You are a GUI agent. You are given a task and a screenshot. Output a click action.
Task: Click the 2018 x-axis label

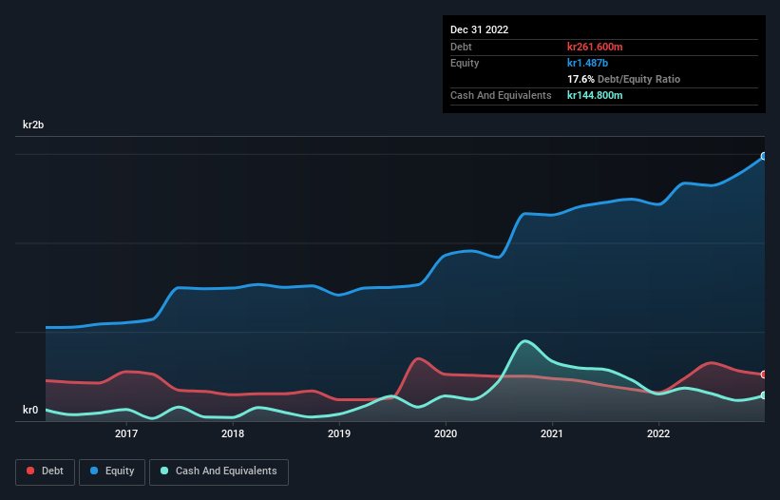233,433
